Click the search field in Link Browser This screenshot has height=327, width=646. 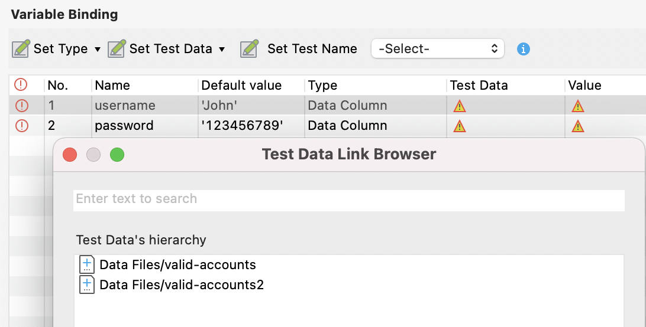point(349,199)
